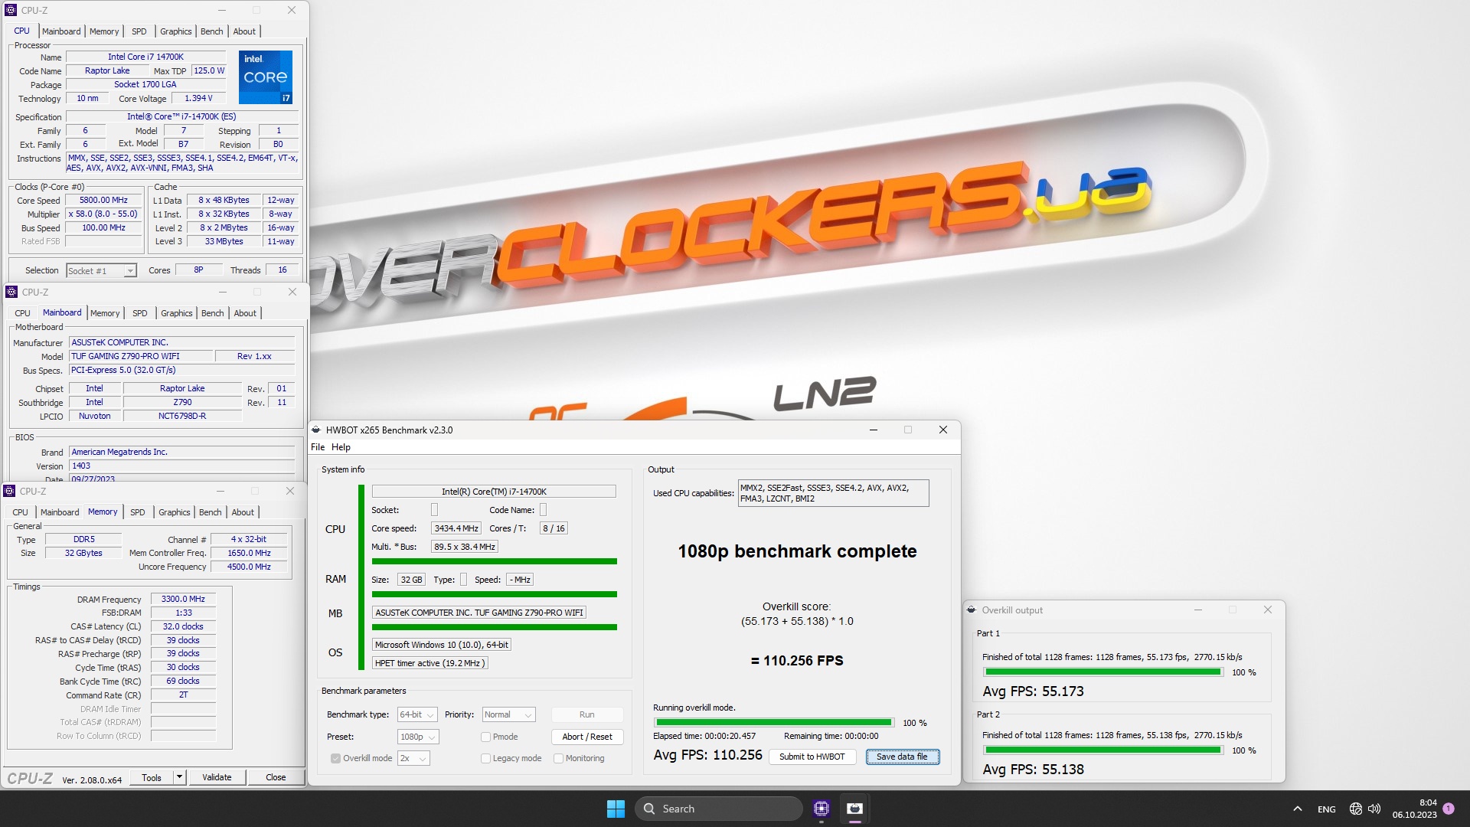The image size is (1470, 827).
Task: Switch to Graphics tab in Memory CPU-Z window
Action: (175, 512)
